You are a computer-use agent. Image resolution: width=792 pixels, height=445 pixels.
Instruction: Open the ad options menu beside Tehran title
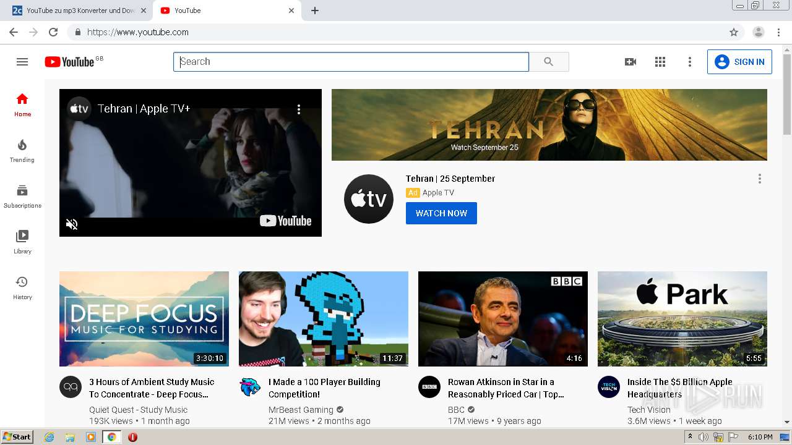click(x=759, y=179)
